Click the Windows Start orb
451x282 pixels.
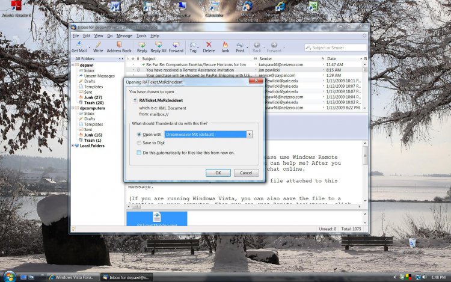point(9,277)
